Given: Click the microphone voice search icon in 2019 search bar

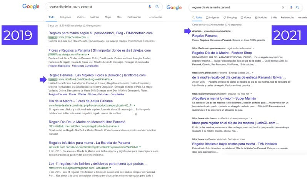Looking at the screenshot, I should pos(150,7).
